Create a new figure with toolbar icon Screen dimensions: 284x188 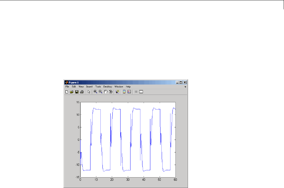coord(67,92)
